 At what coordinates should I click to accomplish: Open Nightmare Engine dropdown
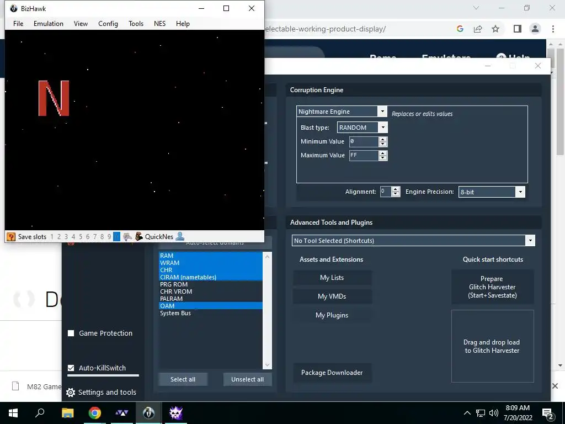tap(383, 112)
